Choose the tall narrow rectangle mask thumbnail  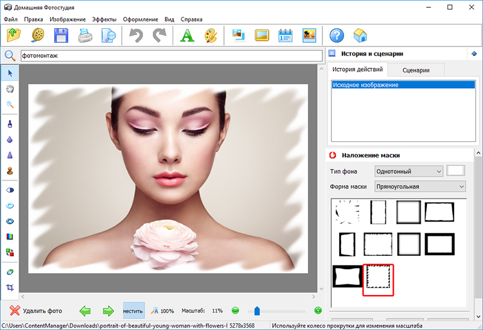pyautogui.click(x=378, y=212)
